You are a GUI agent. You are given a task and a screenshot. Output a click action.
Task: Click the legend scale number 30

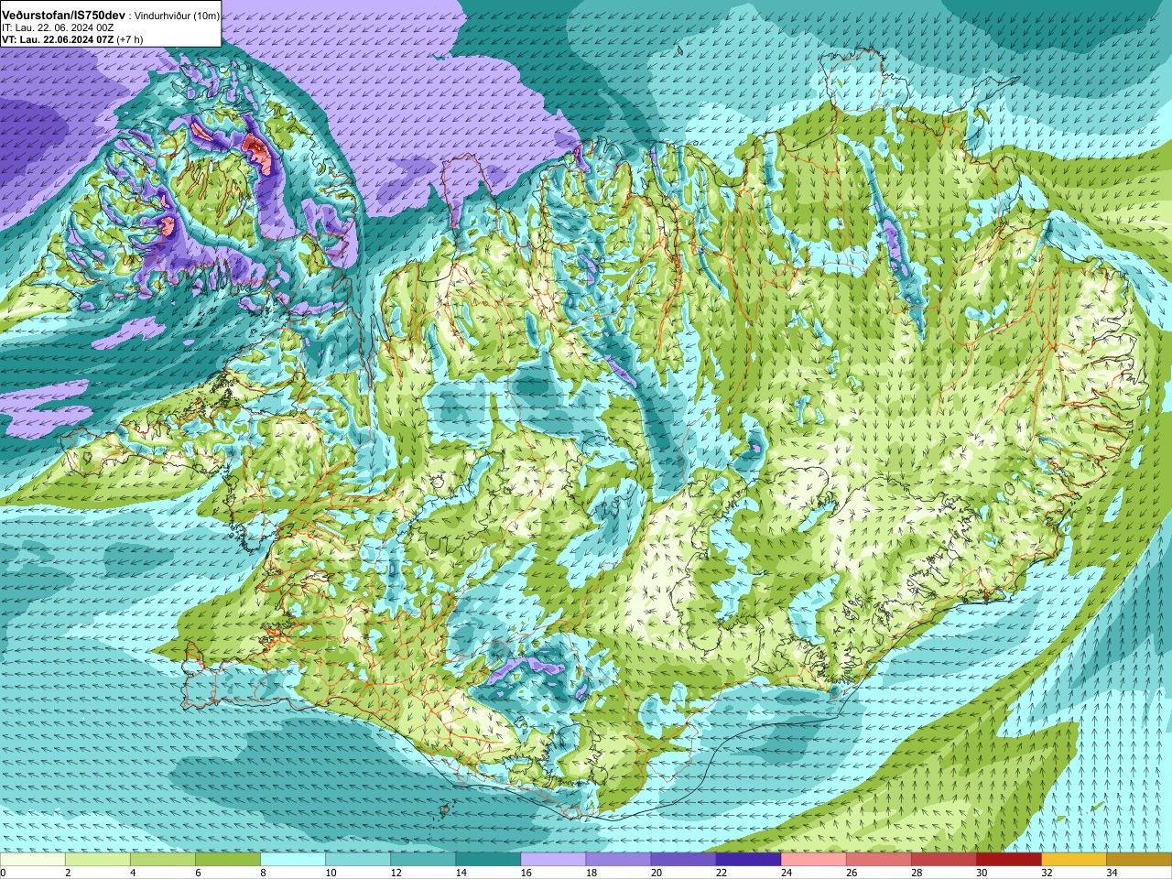coord(982,873)
